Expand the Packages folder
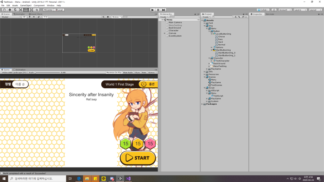Viewport: 324px width, 182px height. (202, 104)
